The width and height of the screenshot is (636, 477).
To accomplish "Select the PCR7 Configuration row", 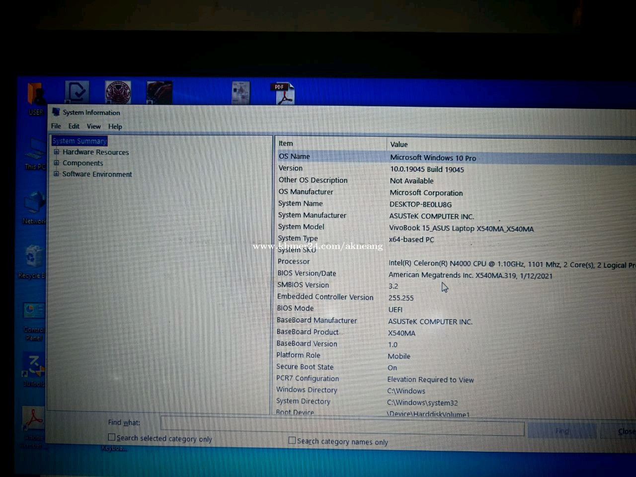I will (456, 379).
